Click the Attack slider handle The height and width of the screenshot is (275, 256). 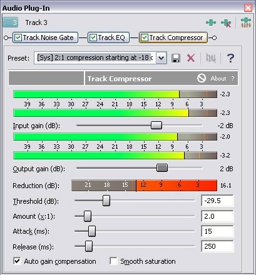pos(92,231)
